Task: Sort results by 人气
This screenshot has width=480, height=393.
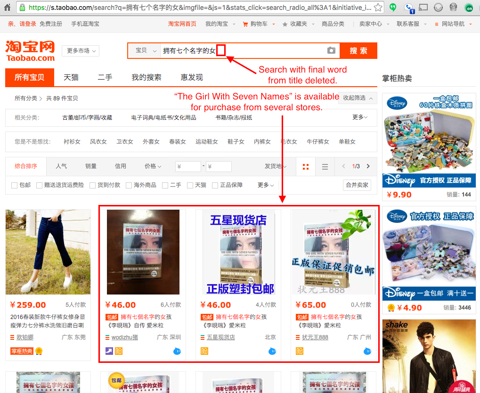Action: [x=61, y=166]
